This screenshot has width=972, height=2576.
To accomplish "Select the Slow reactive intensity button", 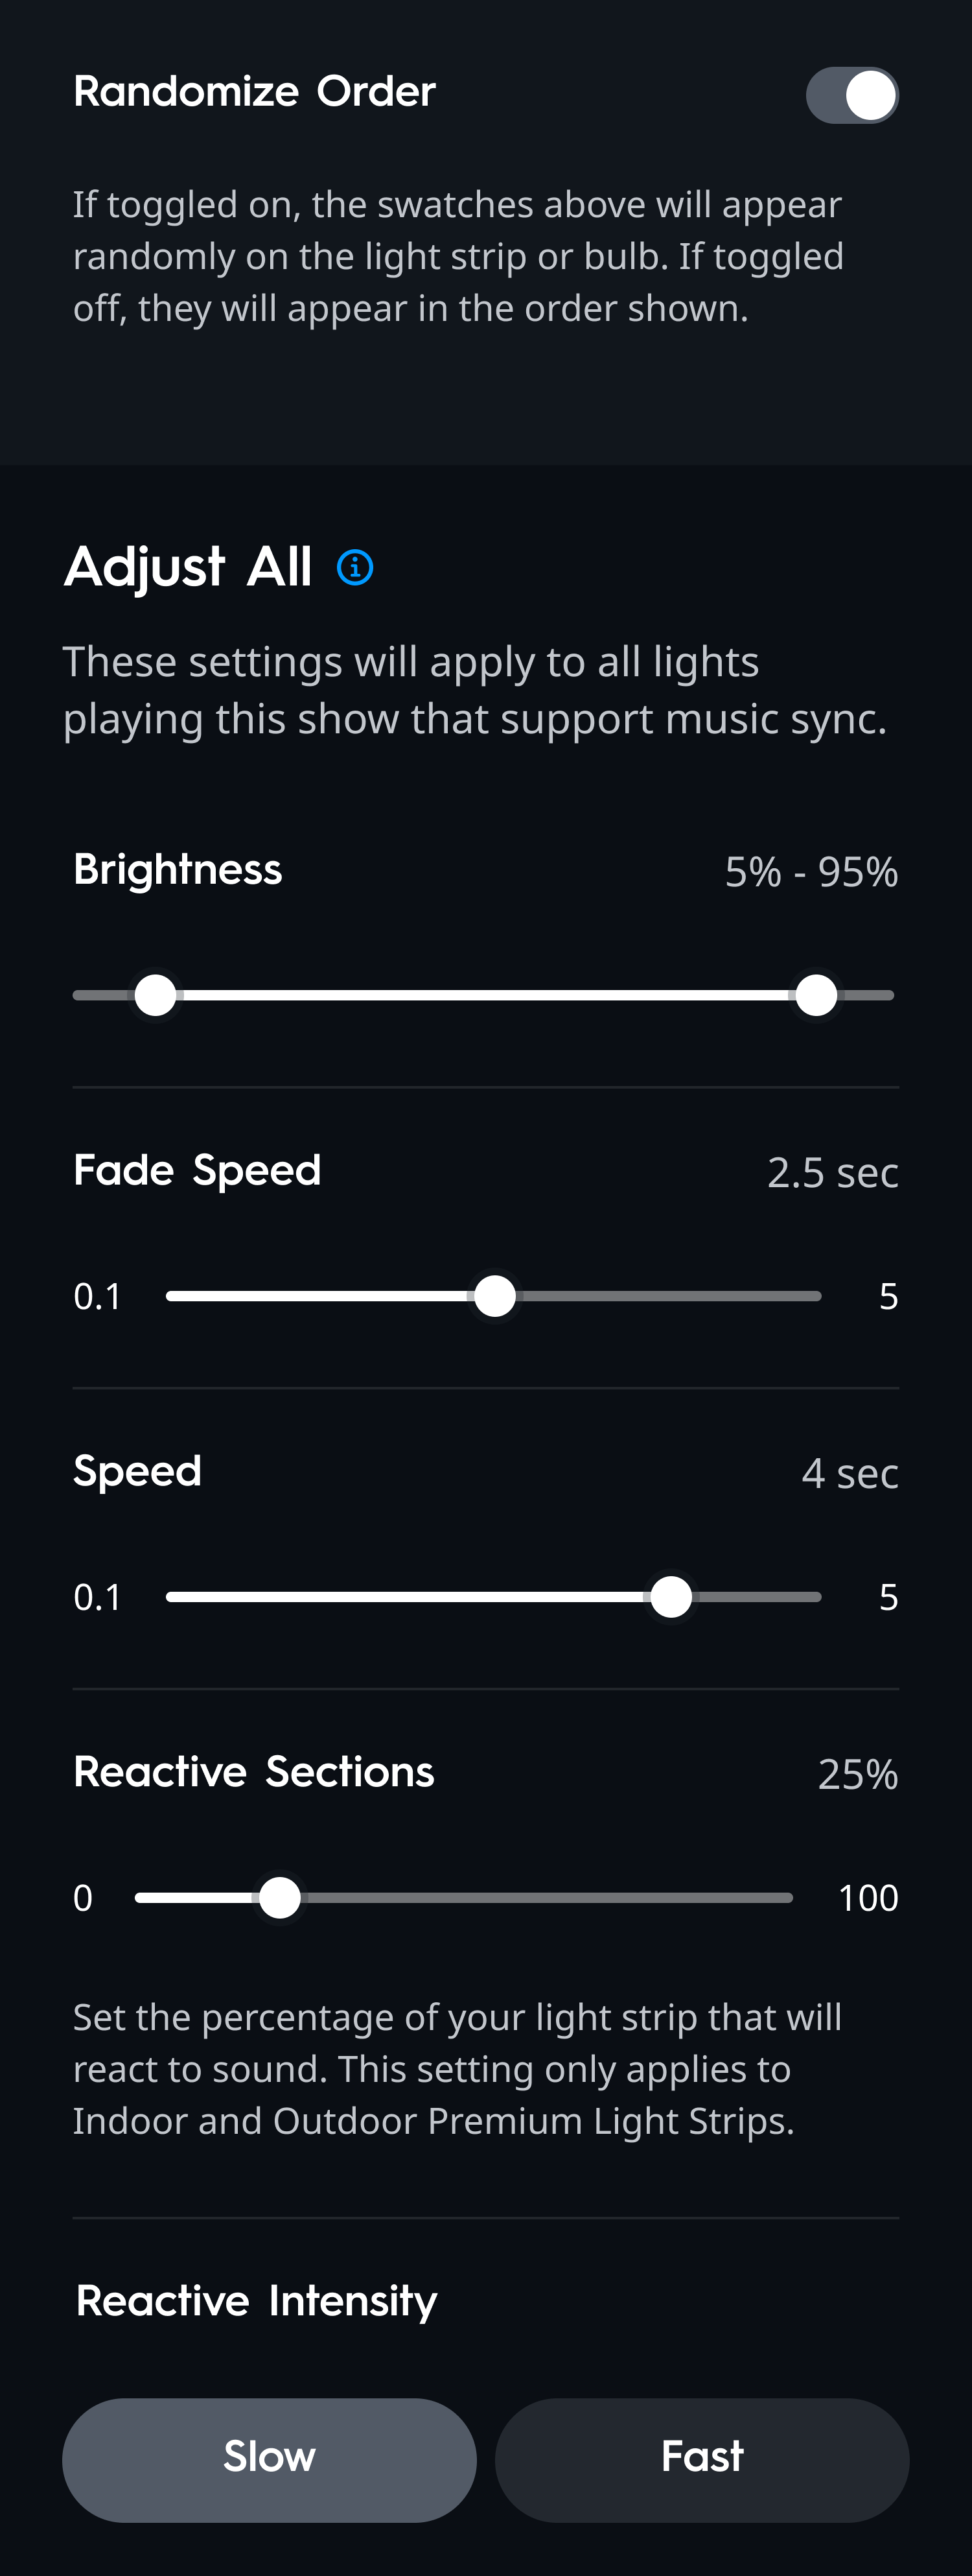I will click(x=269, y=2458).
